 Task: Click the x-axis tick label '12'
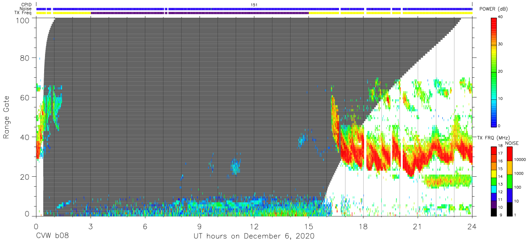[x=254, y=226]
